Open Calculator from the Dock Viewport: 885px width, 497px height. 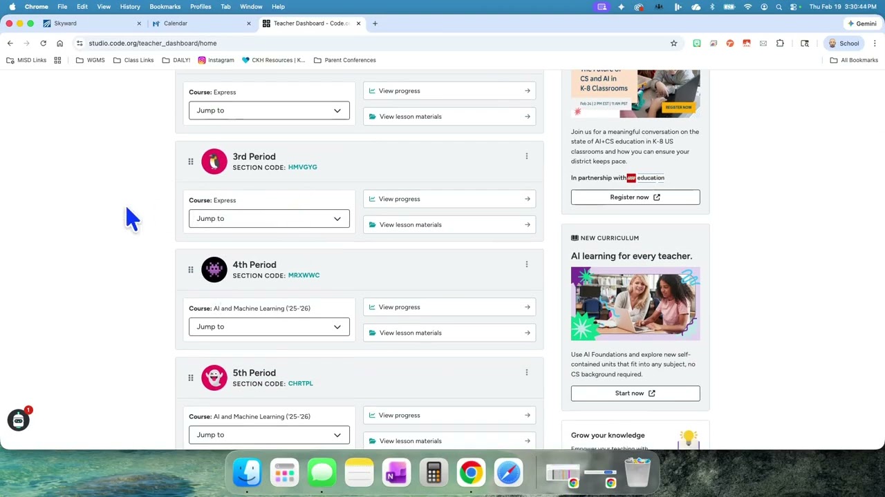coord(434,473)
